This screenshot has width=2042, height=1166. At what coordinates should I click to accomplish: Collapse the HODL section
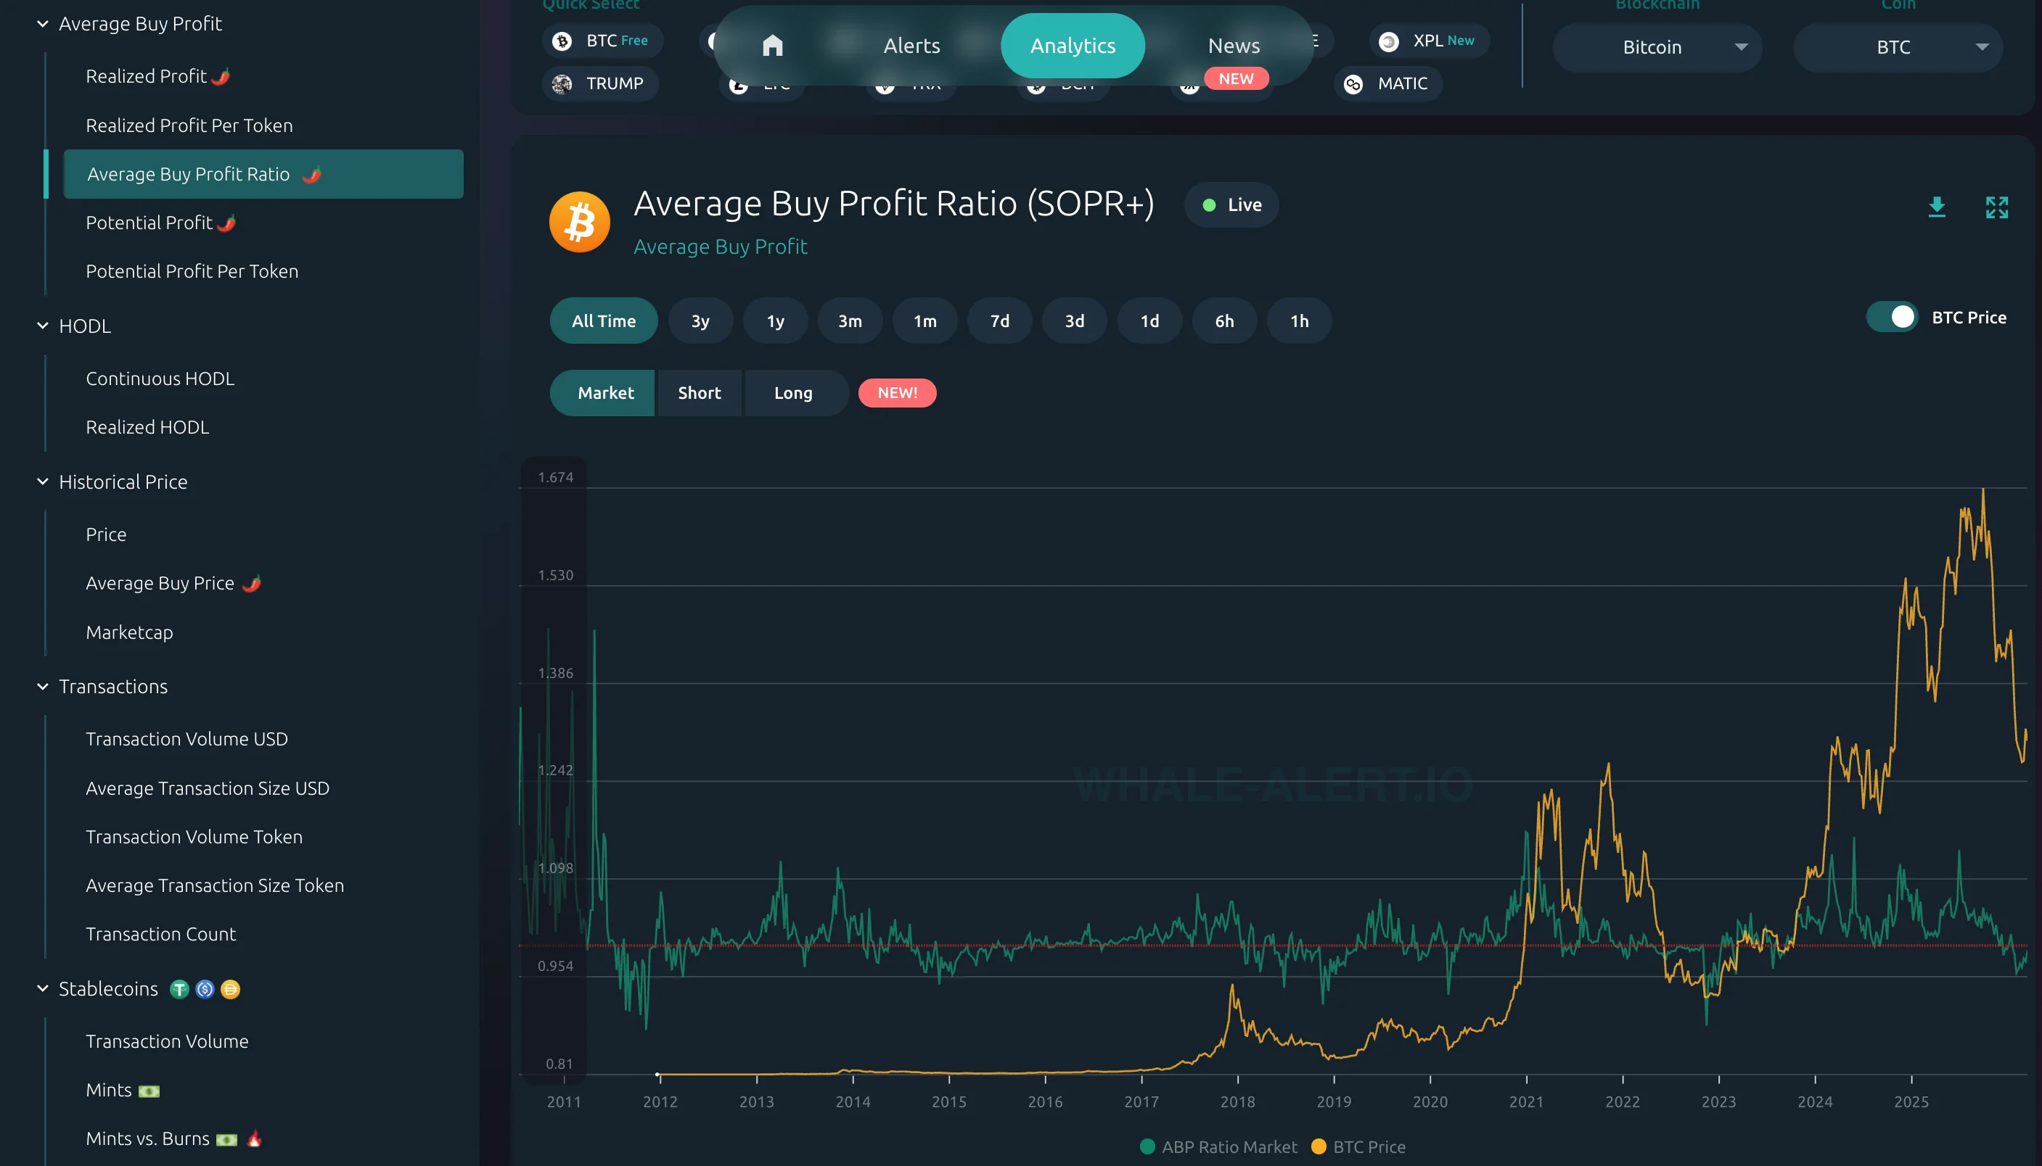tap(43, 326)
